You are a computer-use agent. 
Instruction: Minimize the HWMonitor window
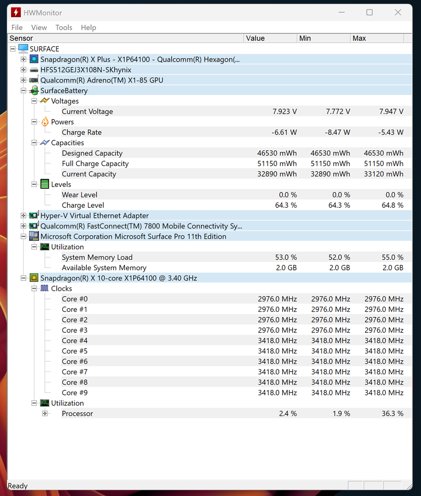tap(341, 12)
